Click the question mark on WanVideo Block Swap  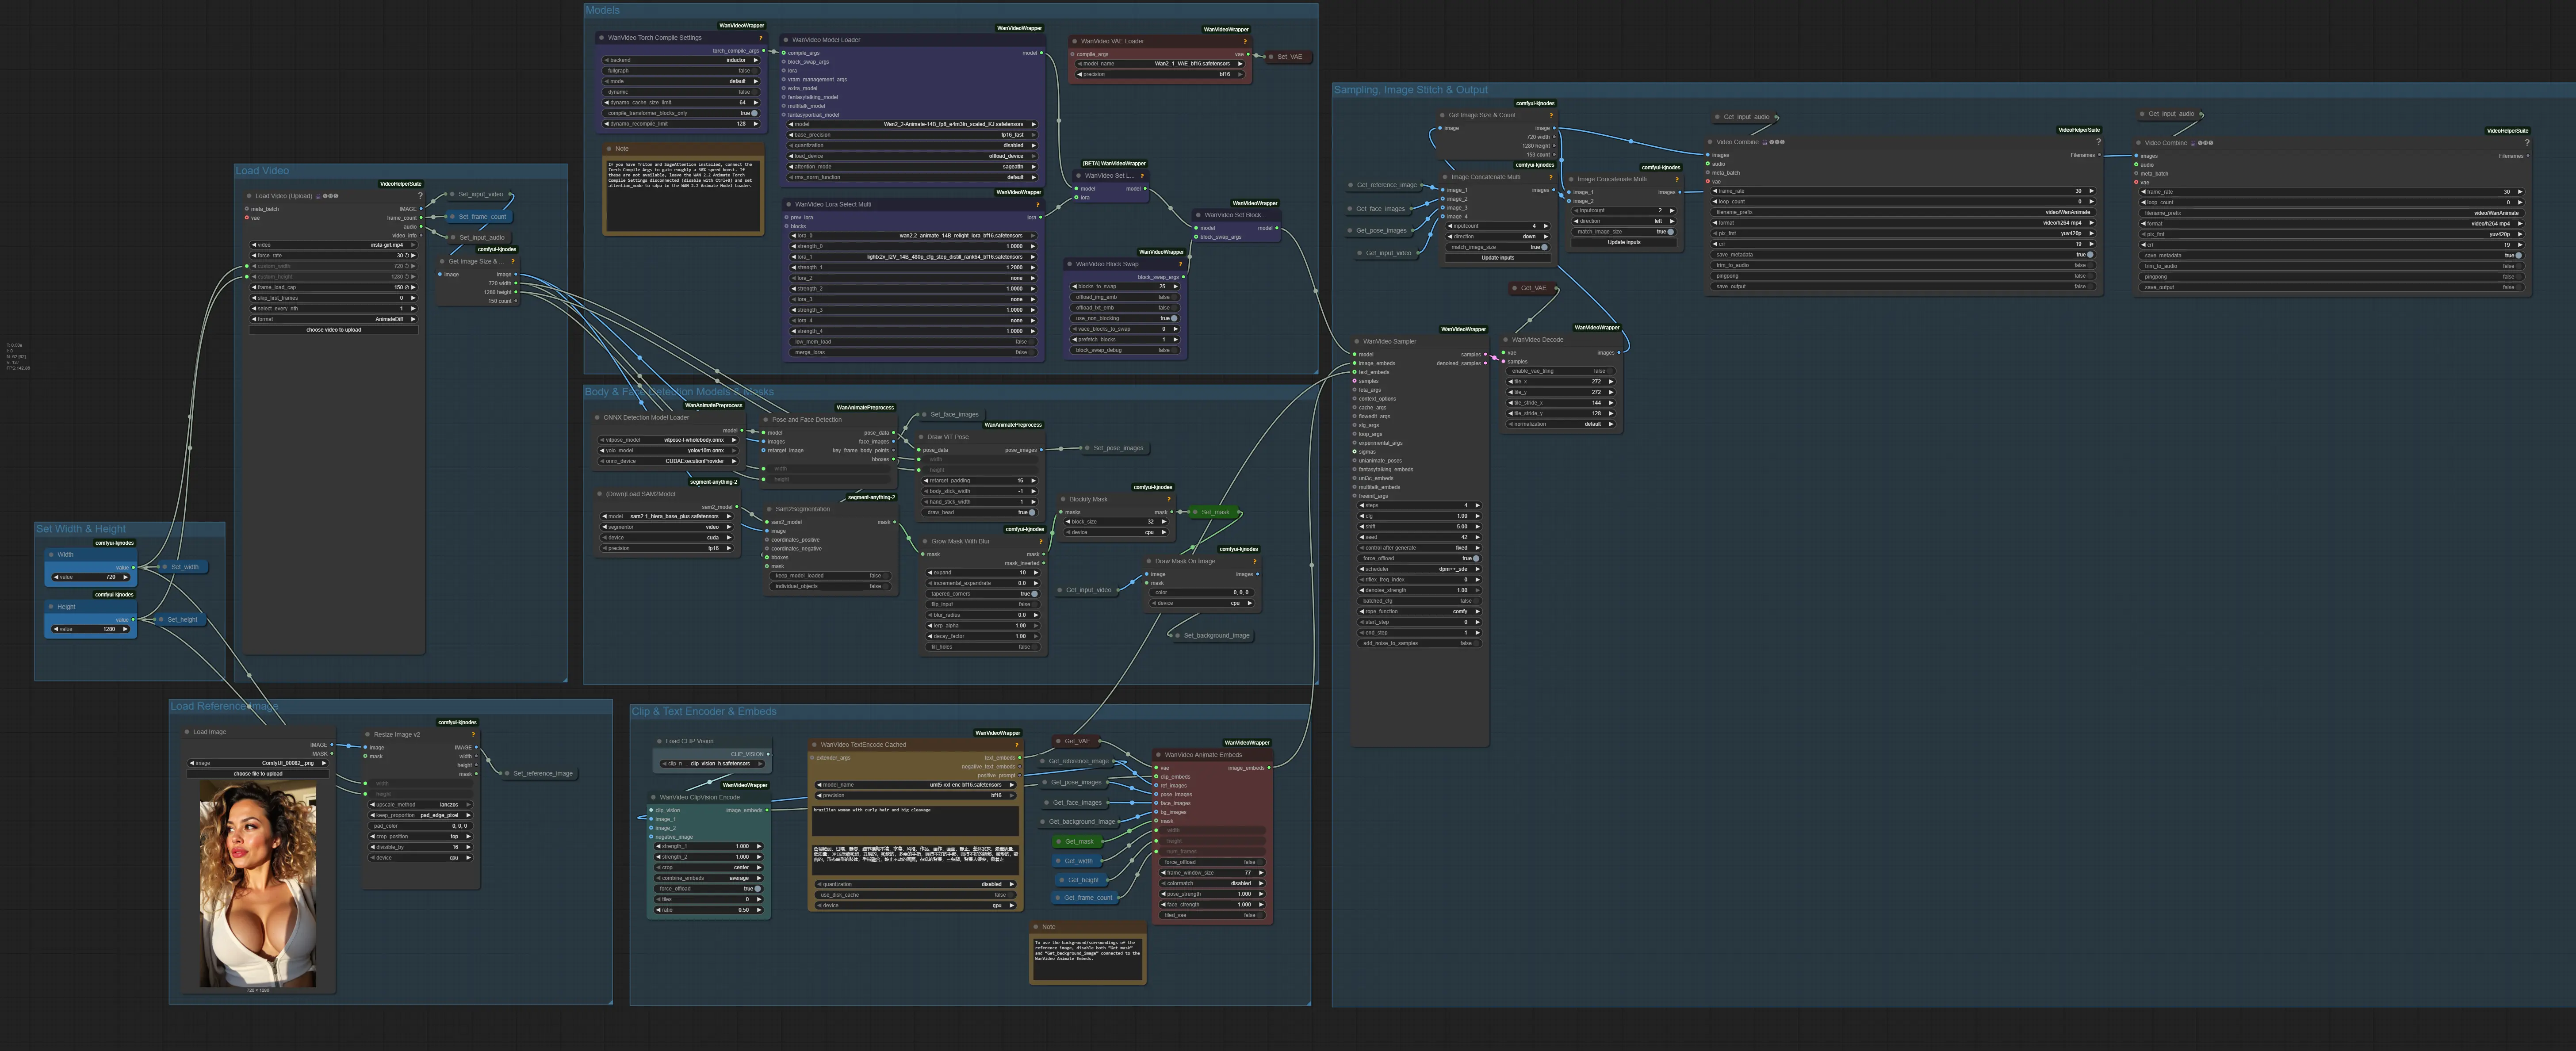(1180, 264)
